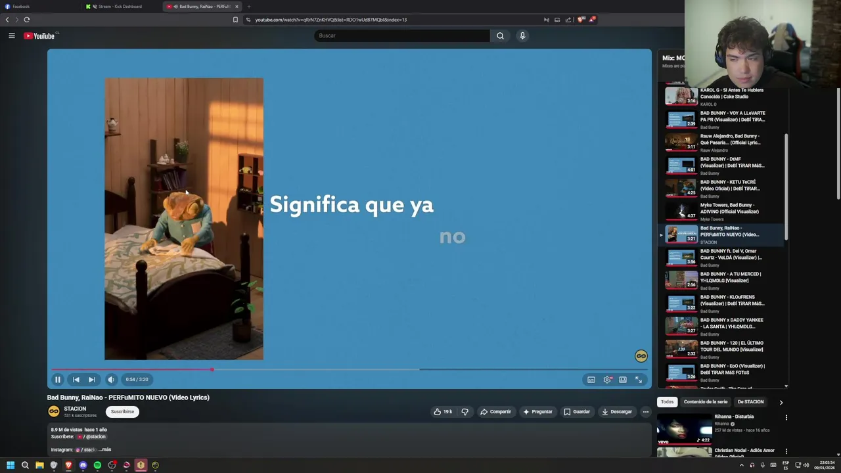Open options for Rihanna - Disturbia
The height and width of the screenshot is (473, 841).
click(x=786, y=418)
